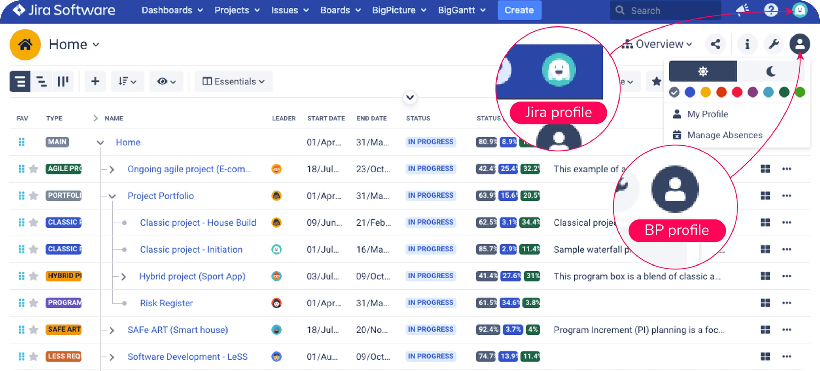Open modules grid for Classic project - House Build
The width and height of the screenshot is (820, 371).
(x=765, y=222)
